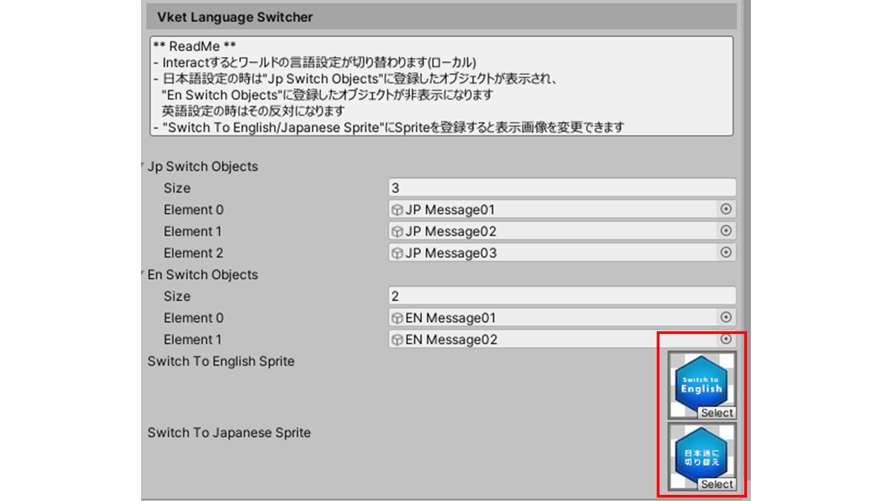Click Element 0 label under En Switch Objects
The width and height of the screenshot is (892, 501).
click(x=193, y=318)
